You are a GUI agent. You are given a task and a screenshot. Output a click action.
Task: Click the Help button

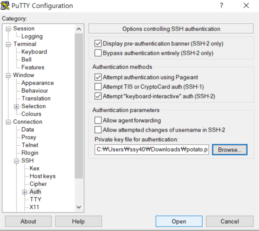(78, 222)
